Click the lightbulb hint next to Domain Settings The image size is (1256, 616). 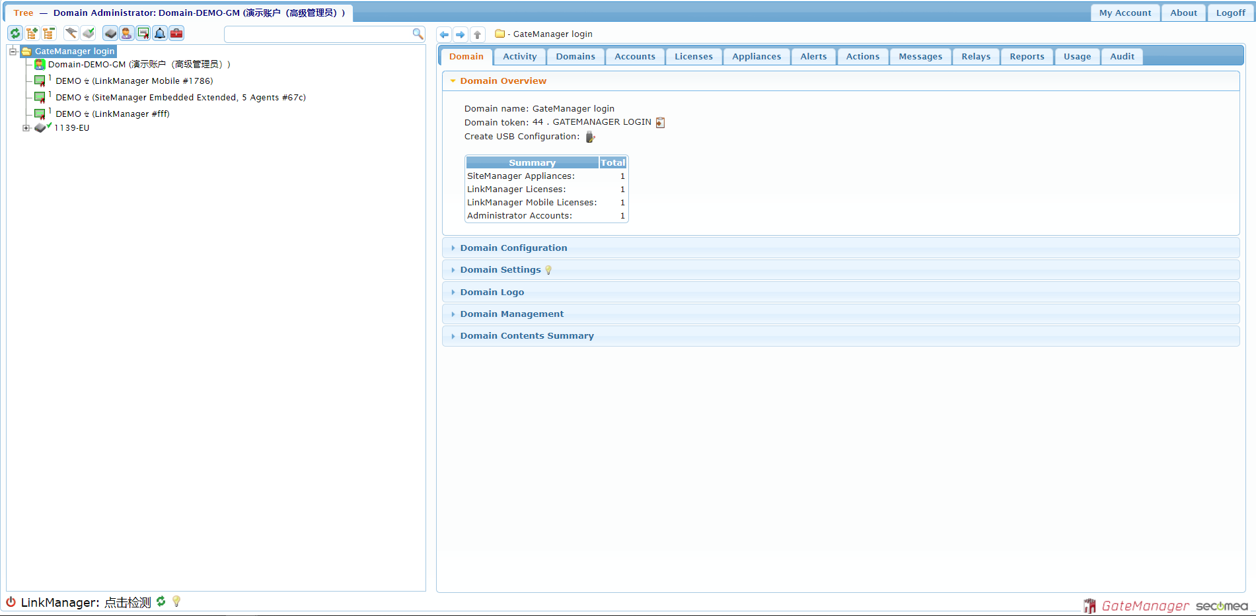548,270
